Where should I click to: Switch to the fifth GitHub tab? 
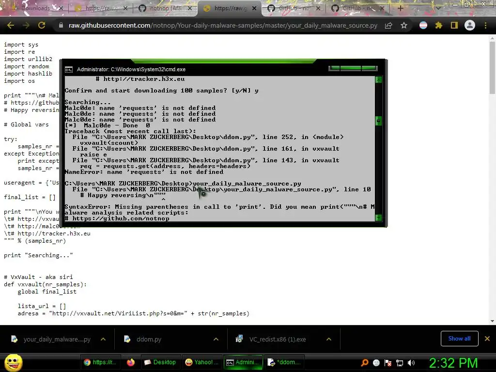(293, 8)
